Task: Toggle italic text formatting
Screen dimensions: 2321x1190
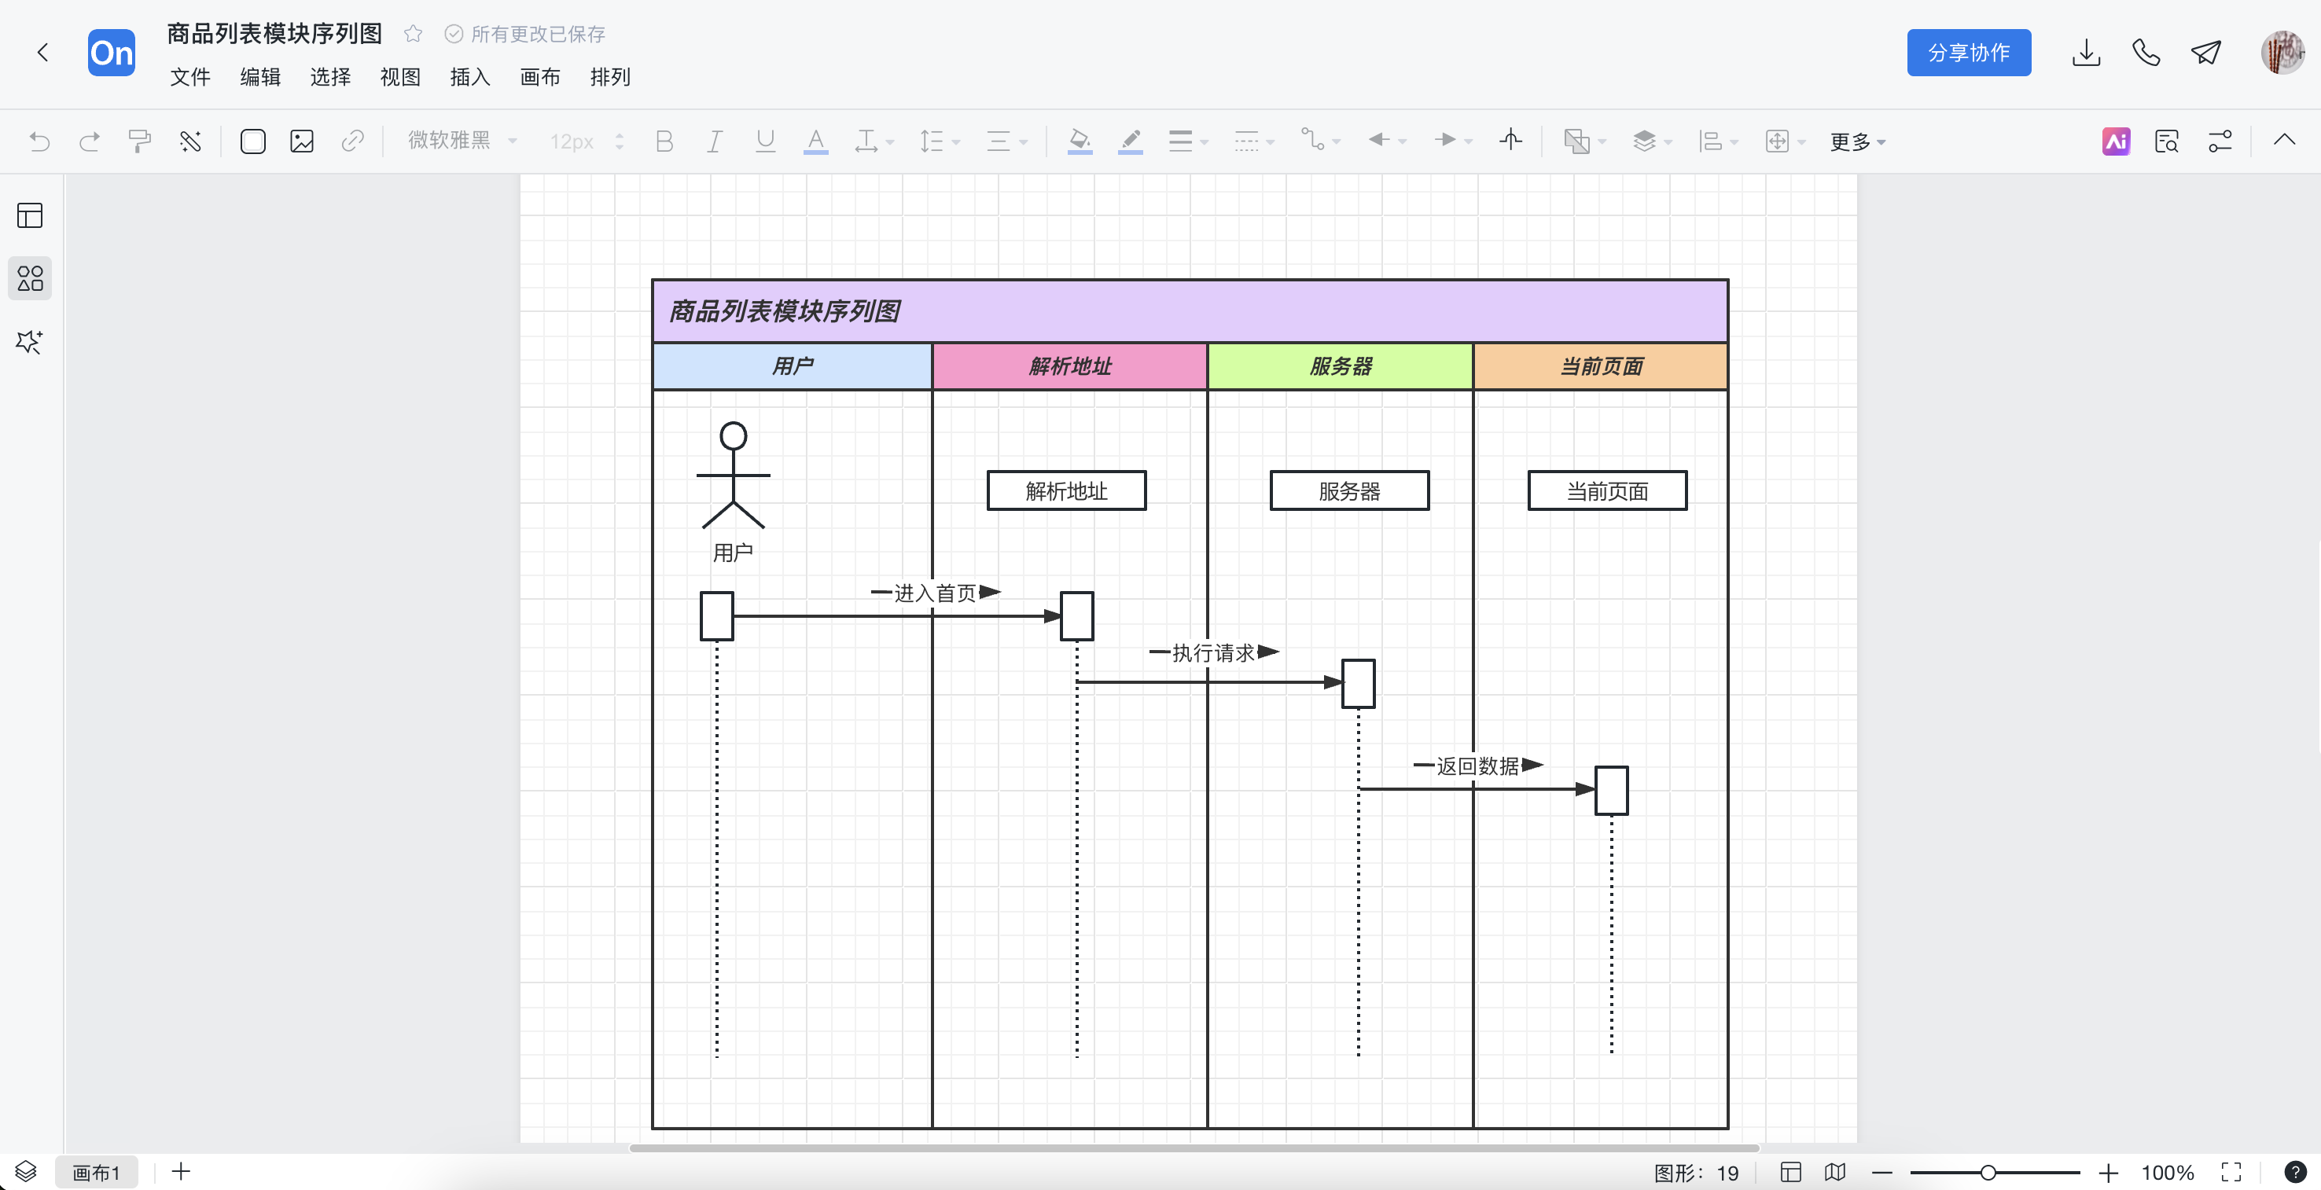Action: coord(715,141)
